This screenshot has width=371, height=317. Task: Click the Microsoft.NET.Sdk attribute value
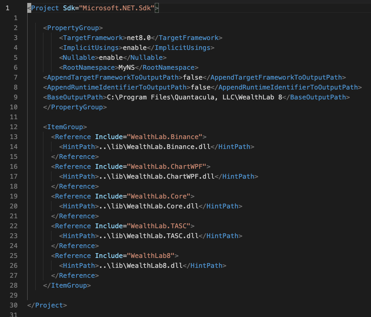click(117, 8)
